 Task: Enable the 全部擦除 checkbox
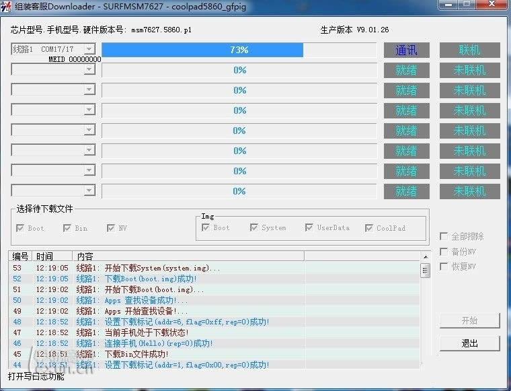point(444,236)
